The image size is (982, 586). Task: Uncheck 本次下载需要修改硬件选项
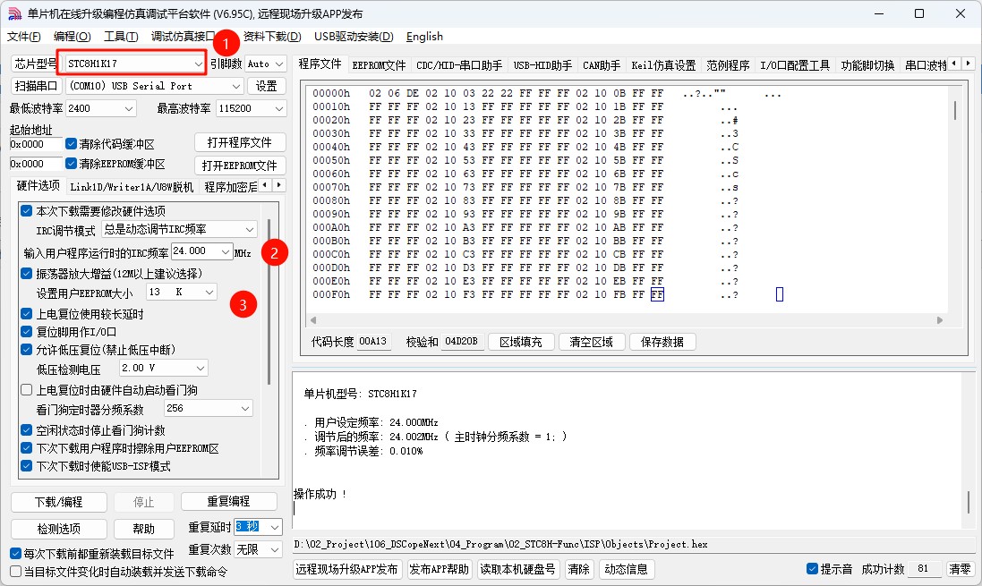tap(26, 211)
